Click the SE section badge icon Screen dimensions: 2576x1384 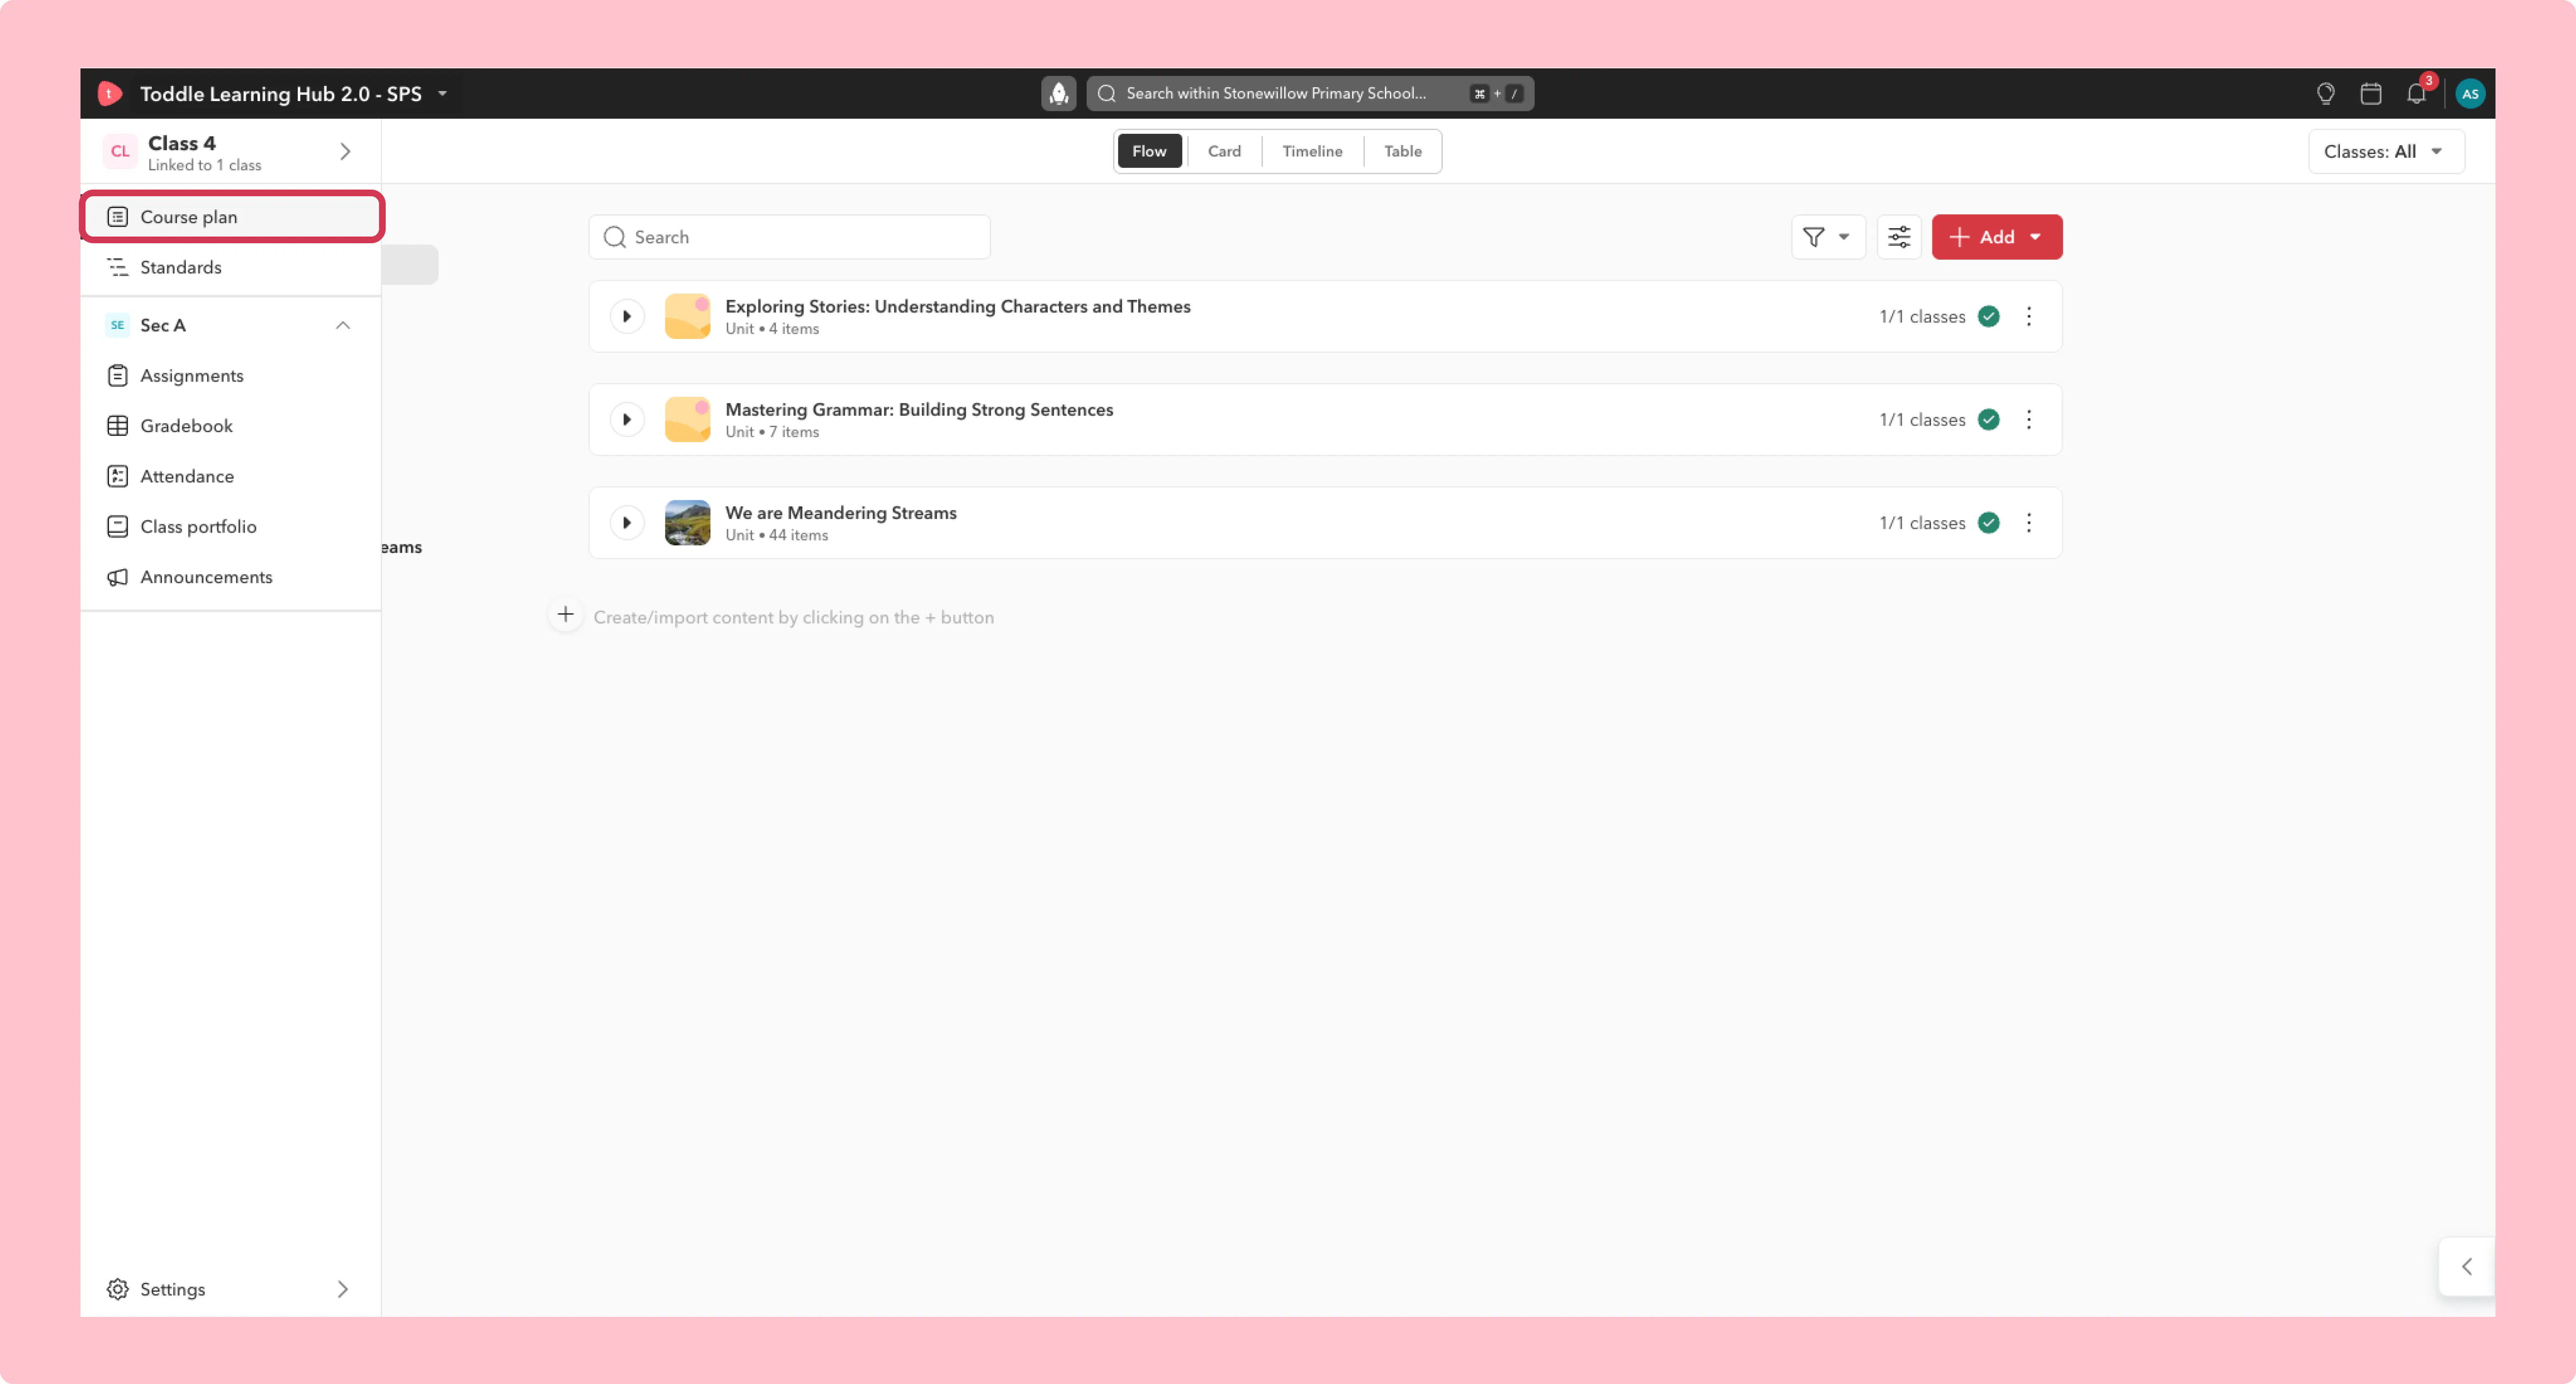117,325
